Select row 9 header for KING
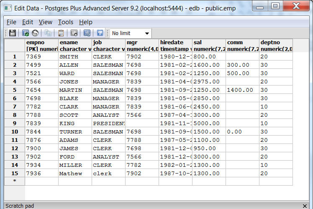This screenshot has height=209, width=313. [15, 123]
